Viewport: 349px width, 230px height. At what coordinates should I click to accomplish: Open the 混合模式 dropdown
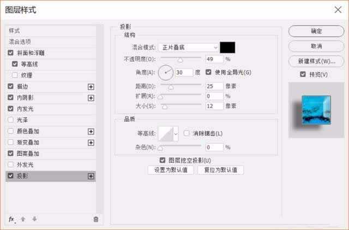[189, 48]
